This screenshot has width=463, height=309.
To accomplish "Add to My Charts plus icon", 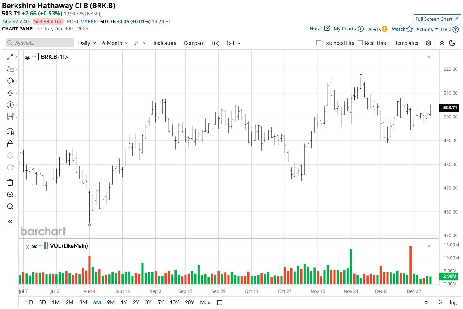I will pos(360,29).
